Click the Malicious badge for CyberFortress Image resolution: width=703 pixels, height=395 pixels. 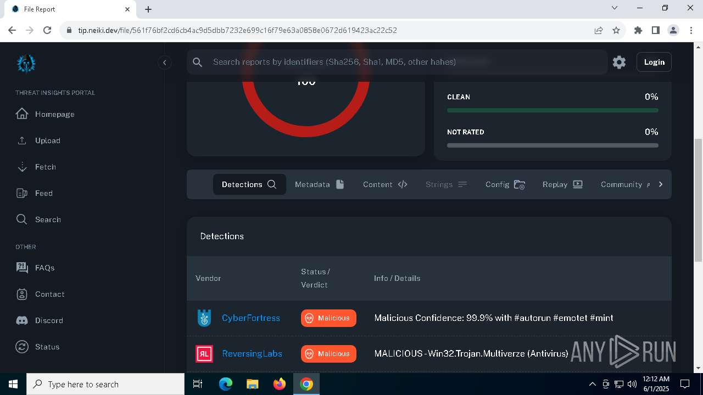(x=328, y=318)
